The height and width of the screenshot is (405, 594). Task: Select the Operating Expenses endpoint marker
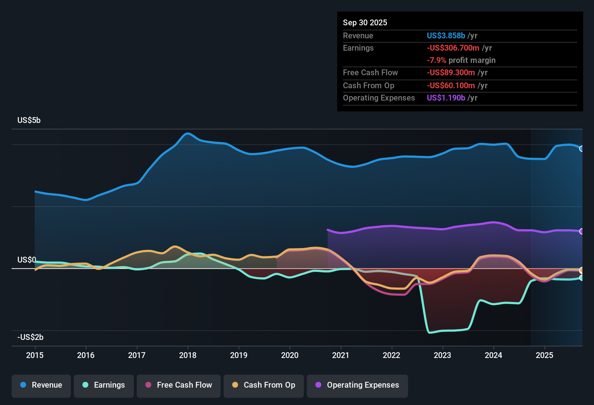point(582,231)
